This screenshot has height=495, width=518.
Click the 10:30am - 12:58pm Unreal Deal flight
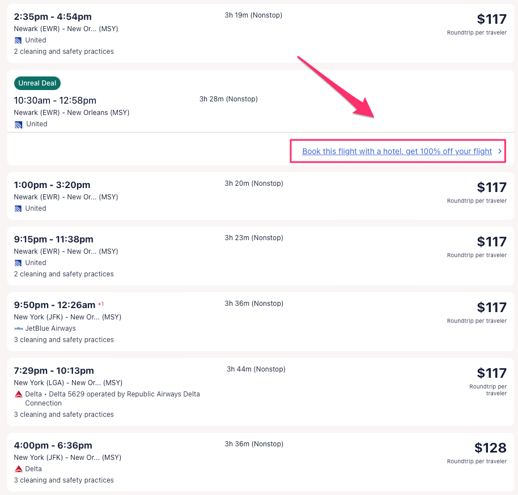(55, 101)
